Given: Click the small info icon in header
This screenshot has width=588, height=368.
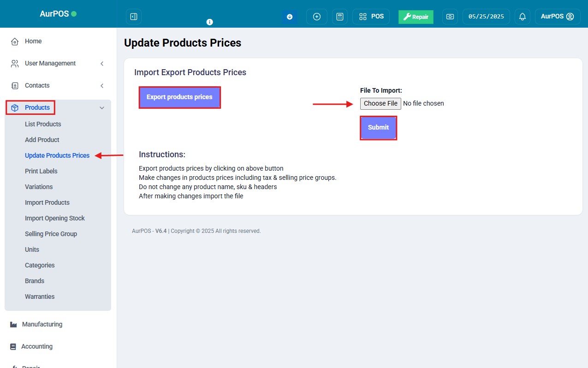Looking at the screenshot, I should [210, 22].
